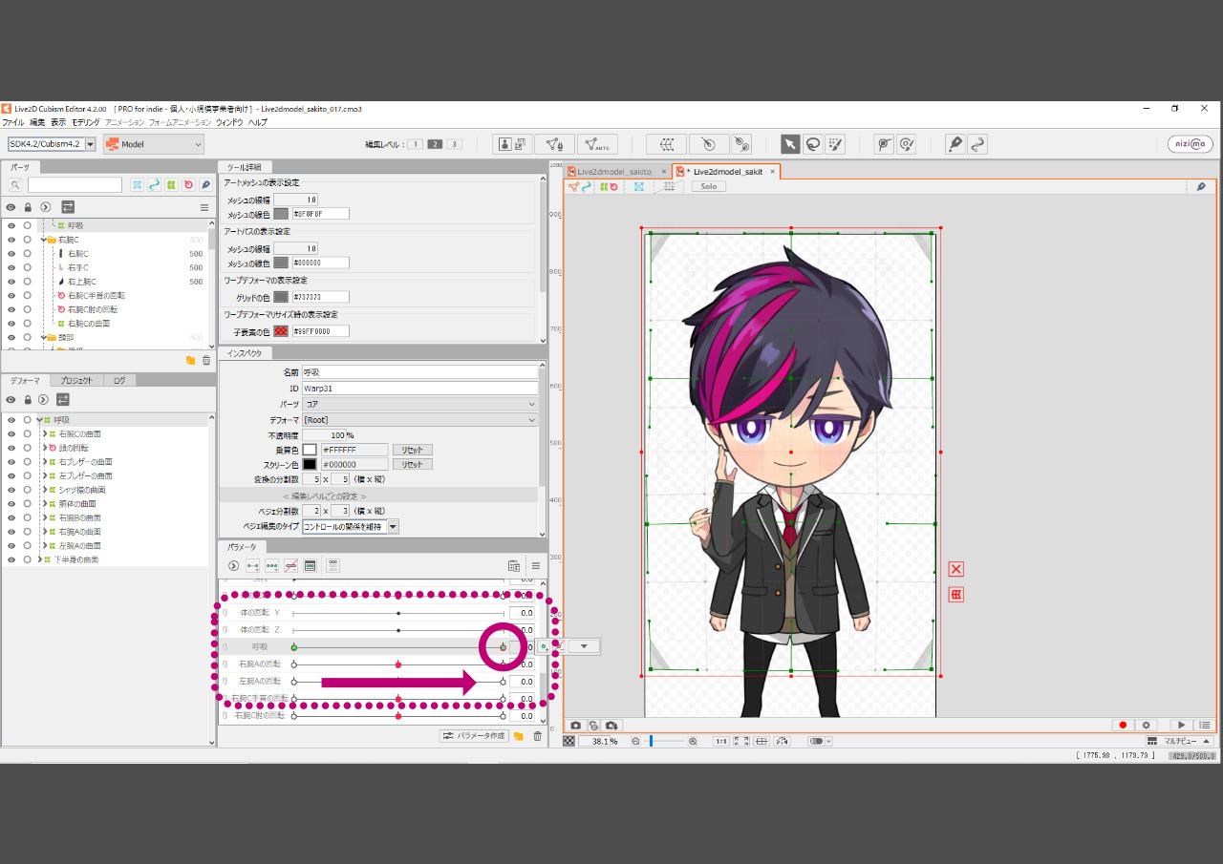The width and height of the screenshot is (1223, 864).
Task: Click the manual mesh edit icon
Action: [554, 144]
